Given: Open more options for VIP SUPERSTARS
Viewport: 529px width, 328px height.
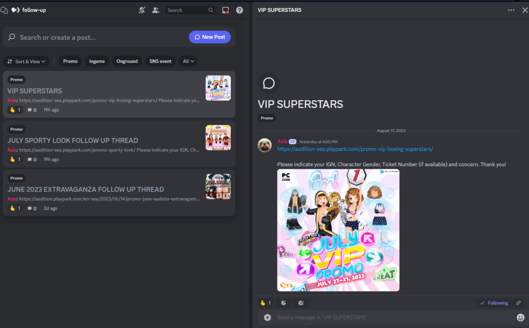Looking at the screenshot, I should point(511,10).
